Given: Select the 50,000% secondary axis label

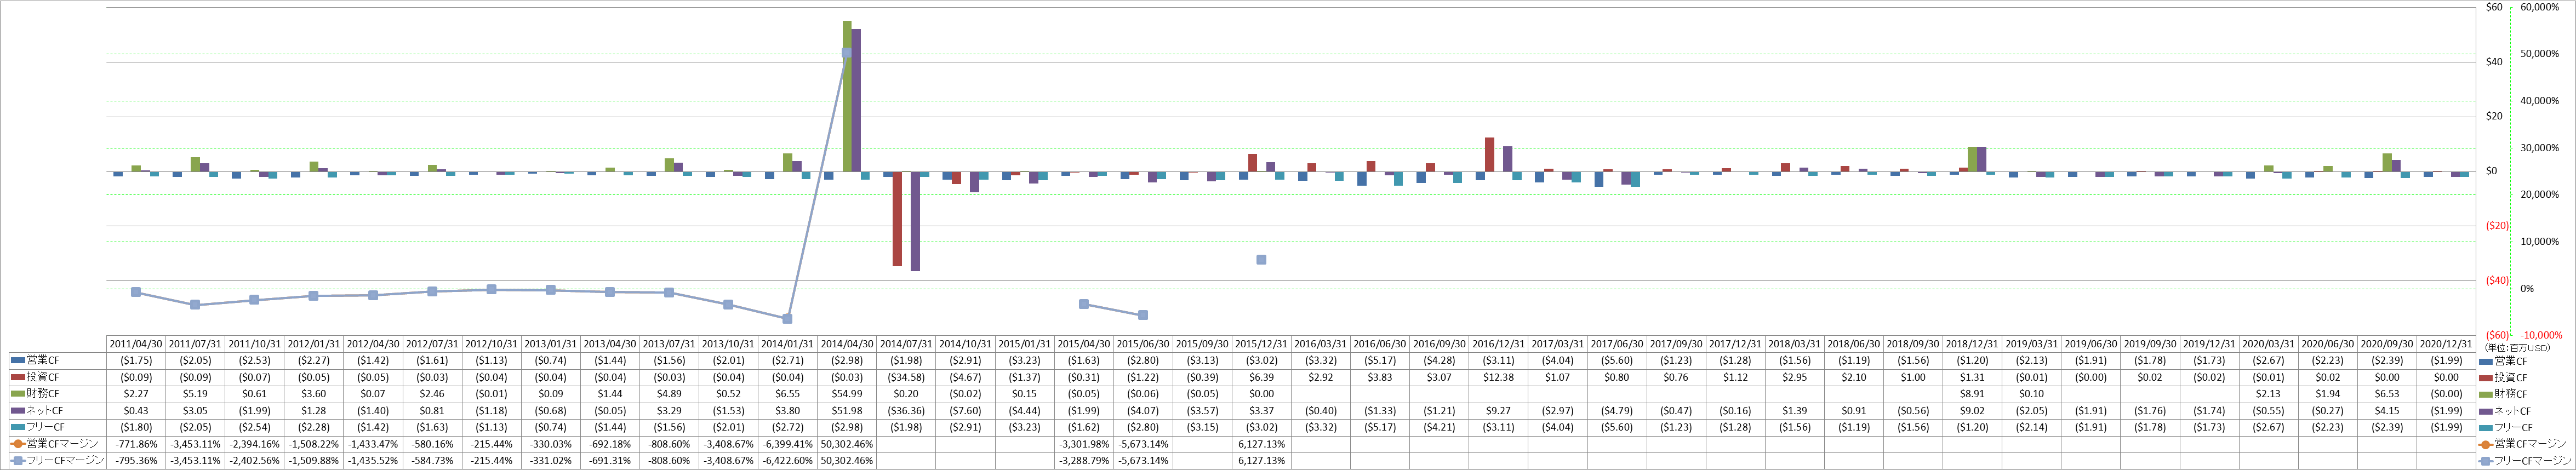Looking at the screenshot, I should [2540, 54].
